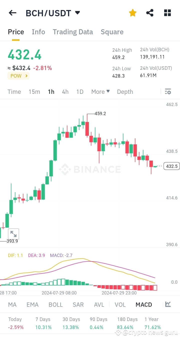Toggle the SAR indicator on
Image resolution: width=180 pixels, height=338 pixels.
(78, 304)
